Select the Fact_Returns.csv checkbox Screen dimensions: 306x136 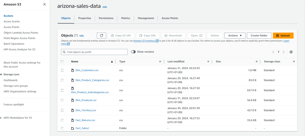(x=62, y=120)
